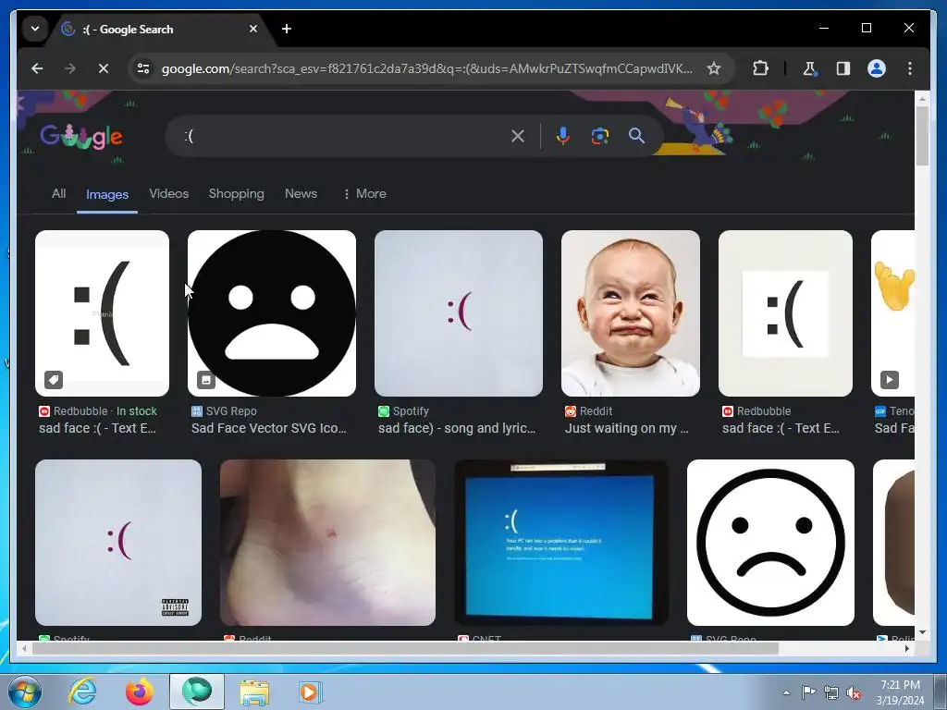Open 'sad face) - song and lyric...' link

pyautogui.click(x=457, y=429)
